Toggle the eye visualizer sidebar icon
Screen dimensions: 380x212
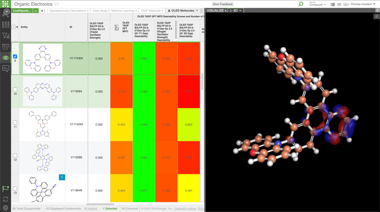pos(6,58)
